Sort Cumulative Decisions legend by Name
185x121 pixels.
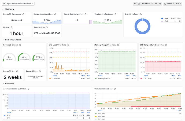tap(100, 111)
